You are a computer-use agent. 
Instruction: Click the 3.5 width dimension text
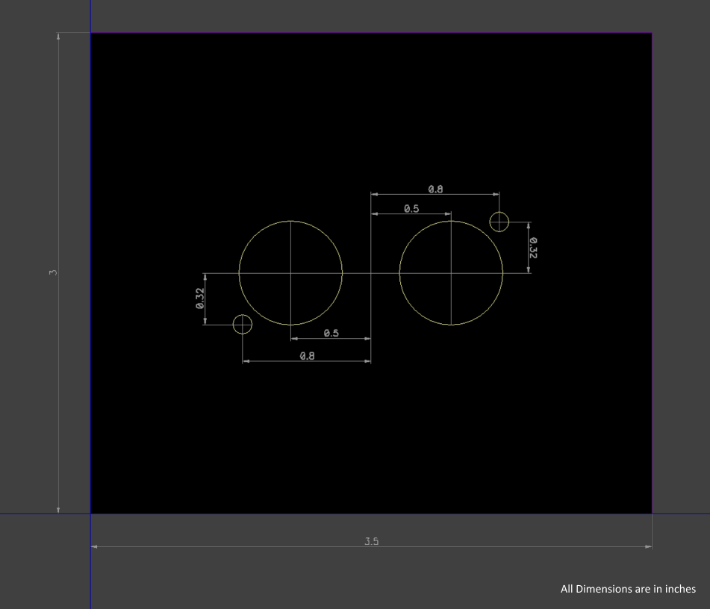pyautogui.click(x=371, y=540)
